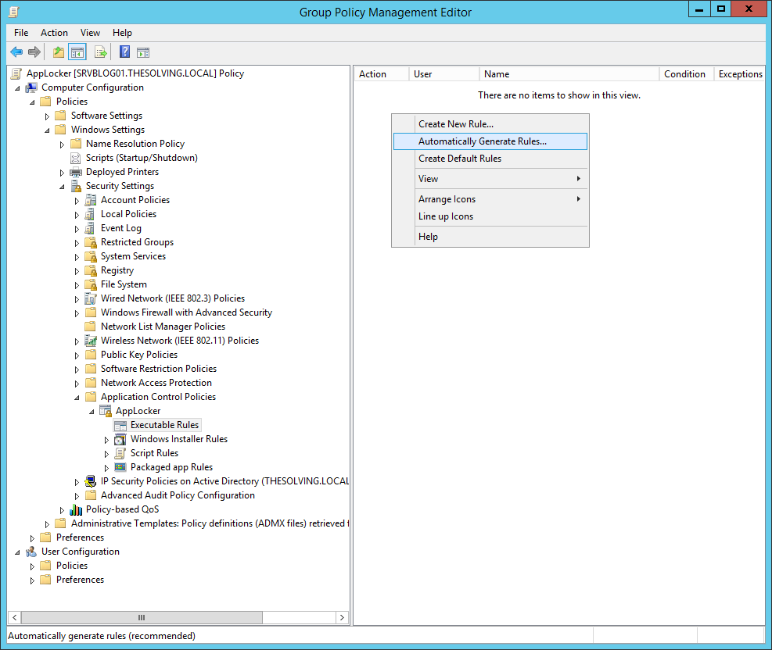Image resolution: width=772 pixels, height=650 pixels.
Task: Open the View submenu in context menu
Action: point(490,178)
